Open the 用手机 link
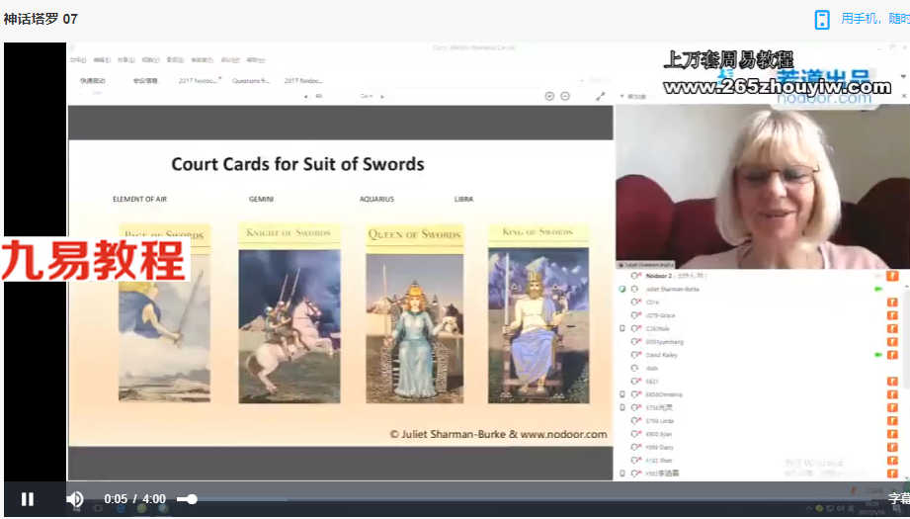The height and width of the screenshot is (519, 910). click(x=859, y=19)
